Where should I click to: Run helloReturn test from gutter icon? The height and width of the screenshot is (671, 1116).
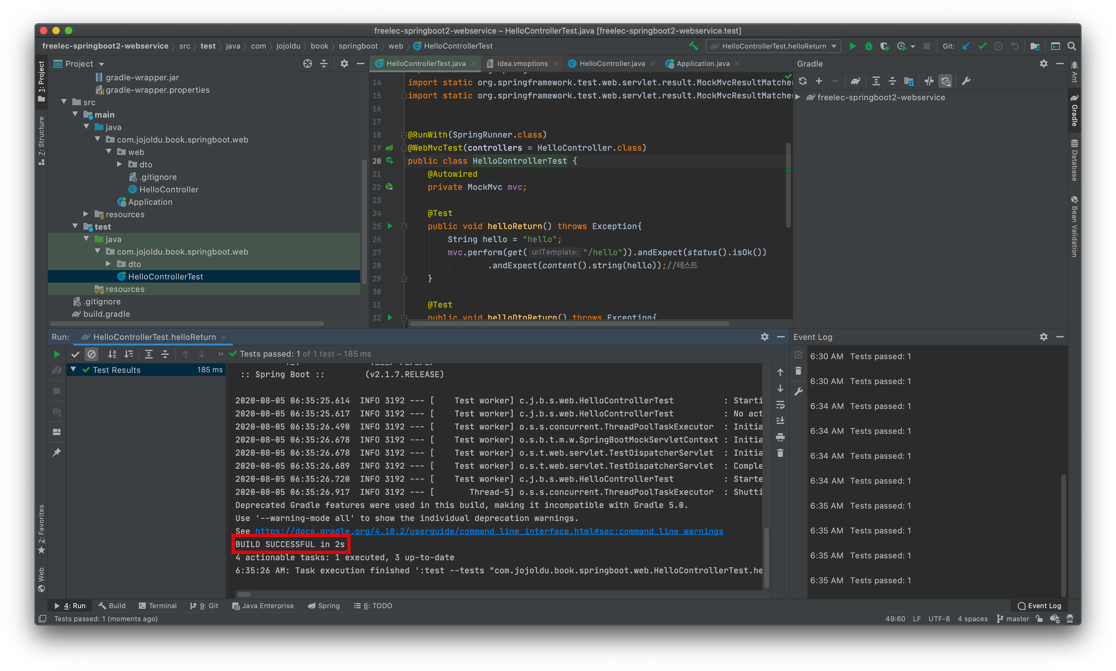pyautogui.click(x=390, y=226)
